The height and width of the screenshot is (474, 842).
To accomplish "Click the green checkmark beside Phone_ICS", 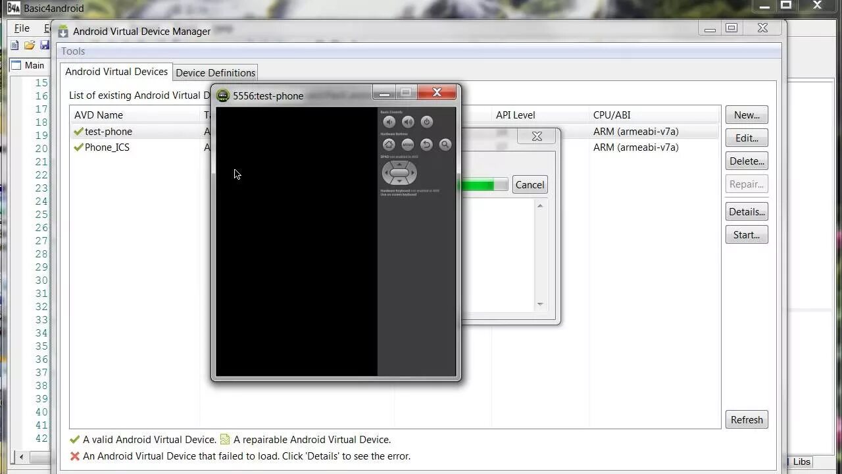I will [79, 147].
